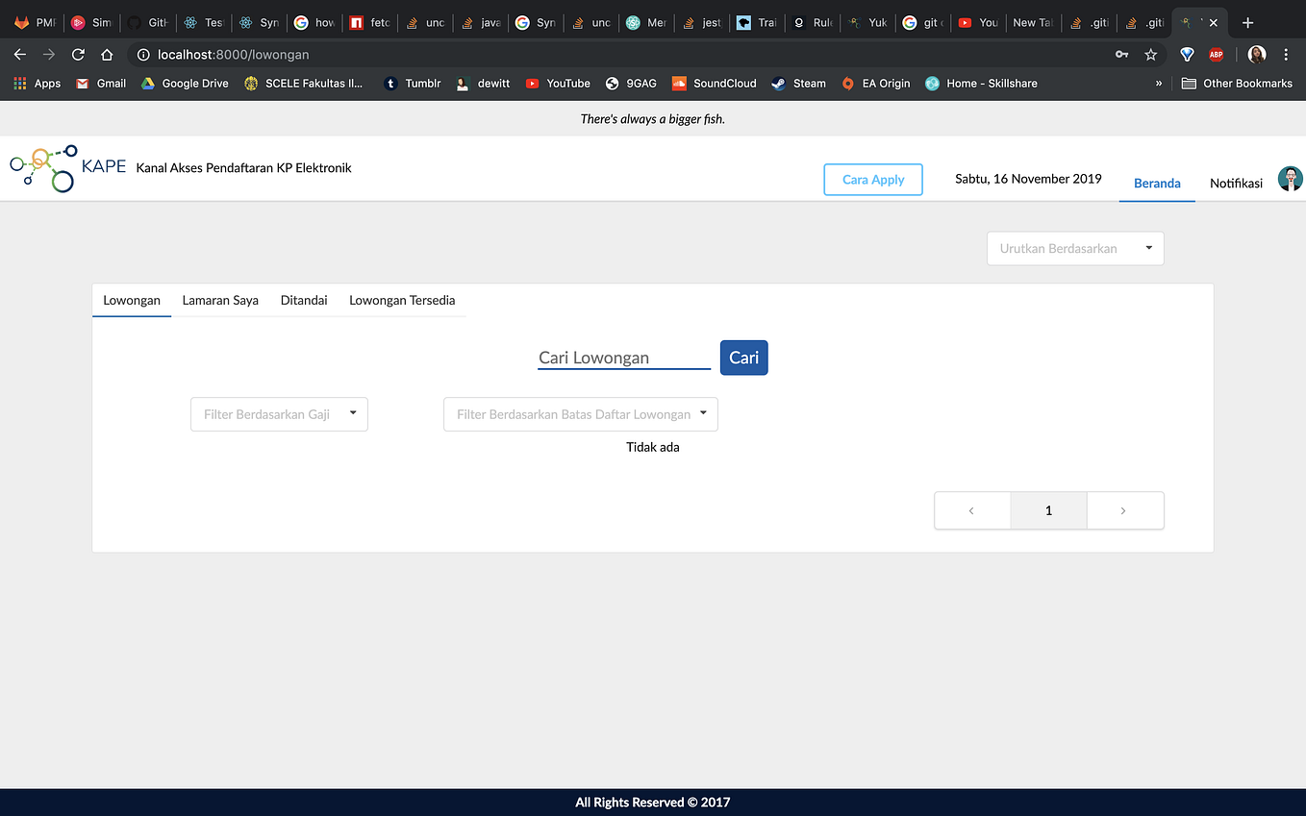Open Filter Berdasarkan Gaji dropdown
The height and width of the screenshot is (816, 1306).
279,414
